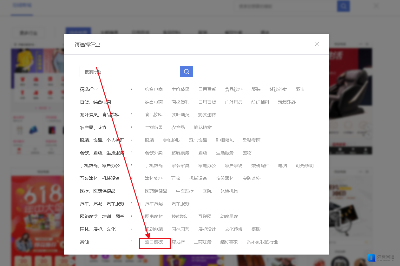This screenshot has height=266, width=400.
Task: Choose the 猜你喜欢 option
Action: 229,242
